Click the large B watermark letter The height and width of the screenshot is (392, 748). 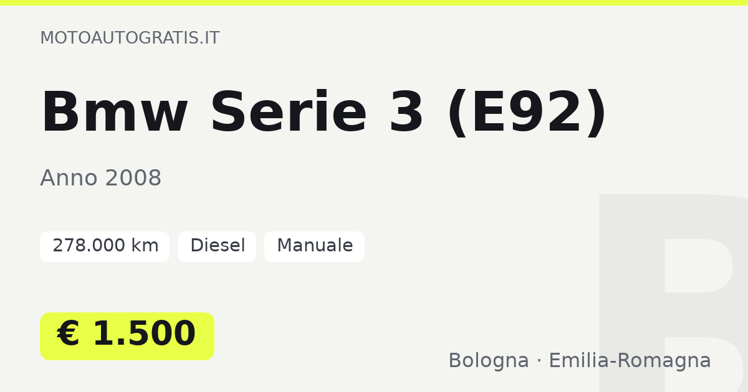click(673, 292)
